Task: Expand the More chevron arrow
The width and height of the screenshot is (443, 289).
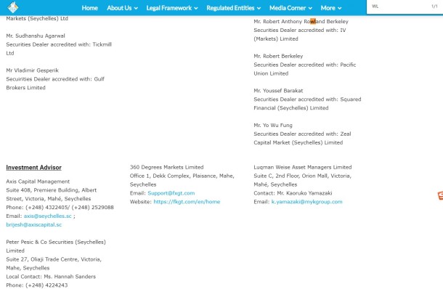Action: 340,9
